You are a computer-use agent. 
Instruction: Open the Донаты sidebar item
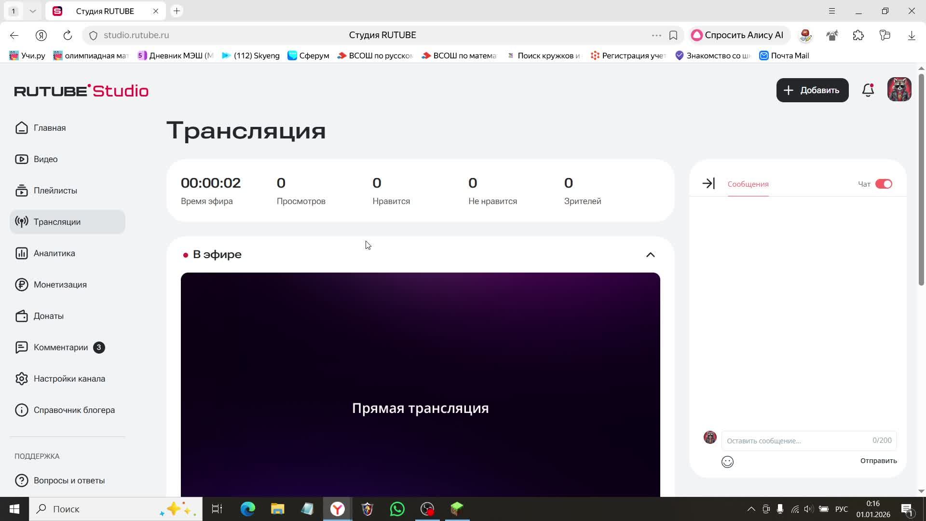pyautogui.click(x=48, y=316)
